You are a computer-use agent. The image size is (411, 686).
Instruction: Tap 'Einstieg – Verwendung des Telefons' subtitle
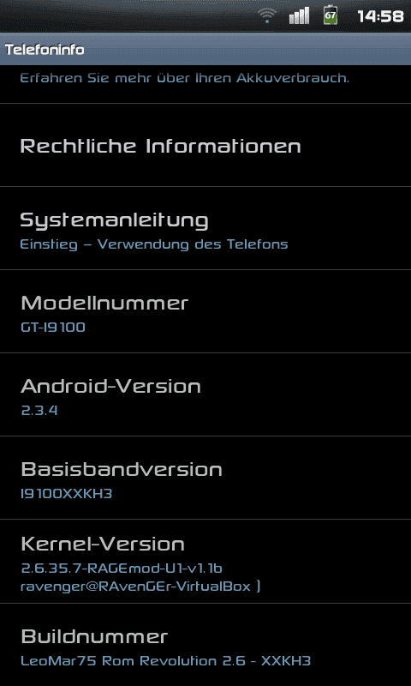coord(154,244)
